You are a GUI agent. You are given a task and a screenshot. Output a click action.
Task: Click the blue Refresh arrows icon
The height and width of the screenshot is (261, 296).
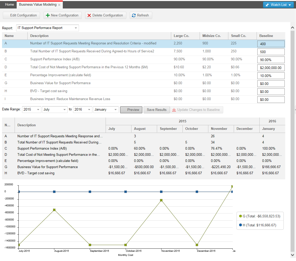[134, 15]
